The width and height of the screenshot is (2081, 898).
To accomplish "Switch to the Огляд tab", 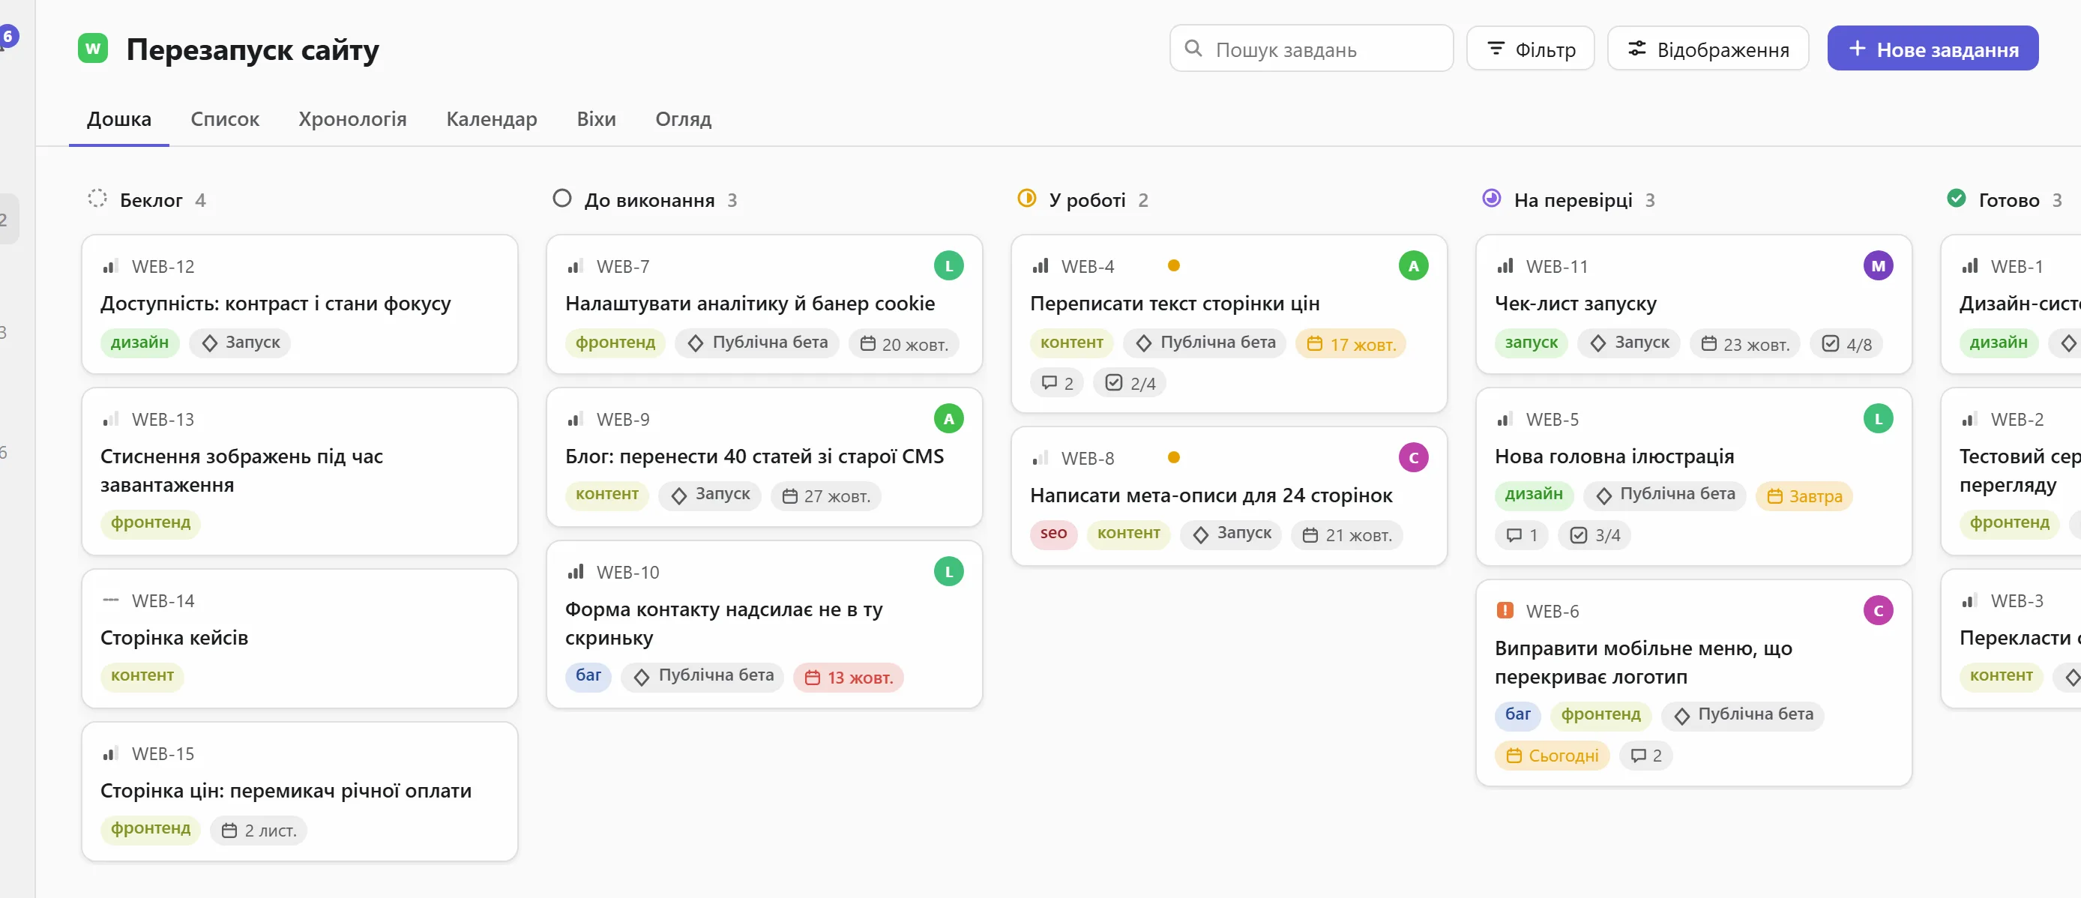I will (684, 118).
